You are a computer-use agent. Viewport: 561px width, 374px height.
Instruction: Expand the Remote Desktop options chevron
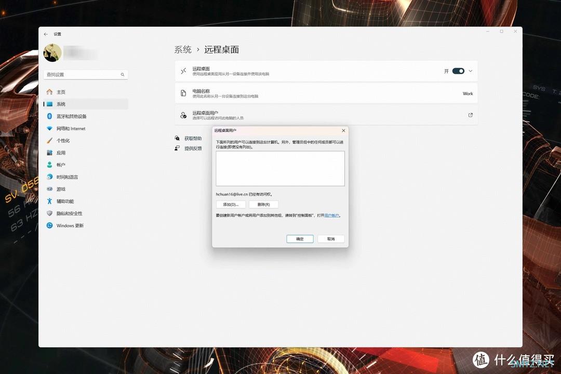point(471,71)
